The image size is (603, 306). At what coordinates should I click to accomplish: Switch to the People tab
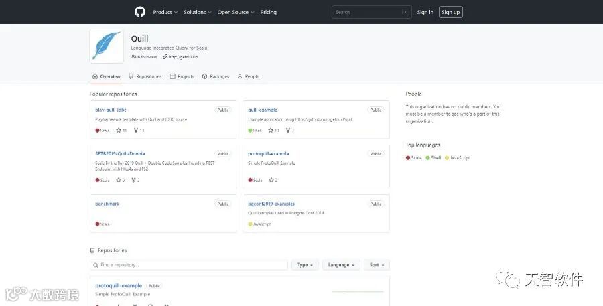pyautogui.click(x=248, y=76)
